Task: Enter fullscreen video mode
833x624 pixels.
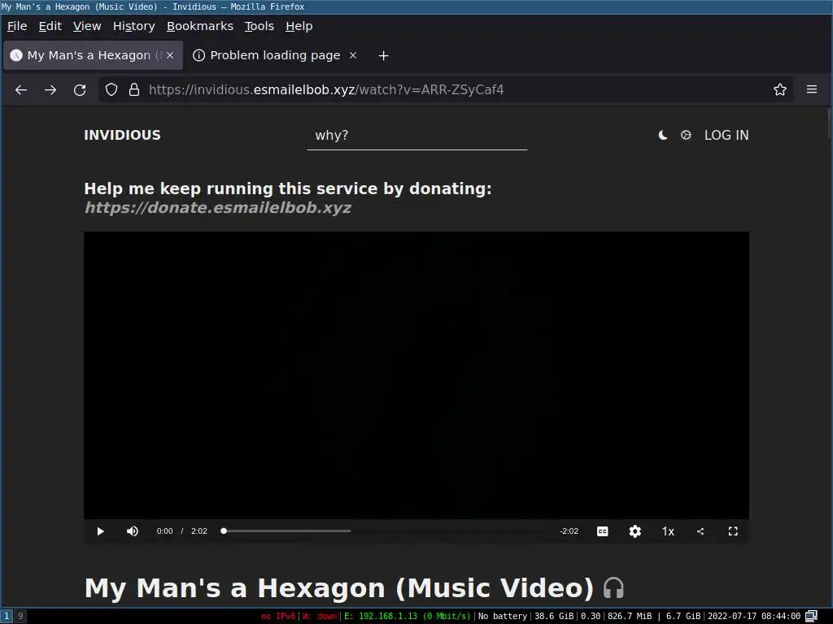Action: click(733, 531)
